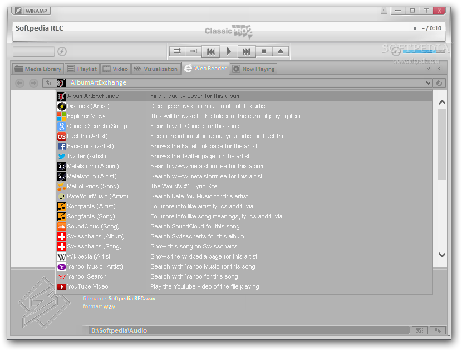The image size is (462, 351).
Task: Choose YouTube Video service
Action: pyautogui.click(x=244, y=287)
